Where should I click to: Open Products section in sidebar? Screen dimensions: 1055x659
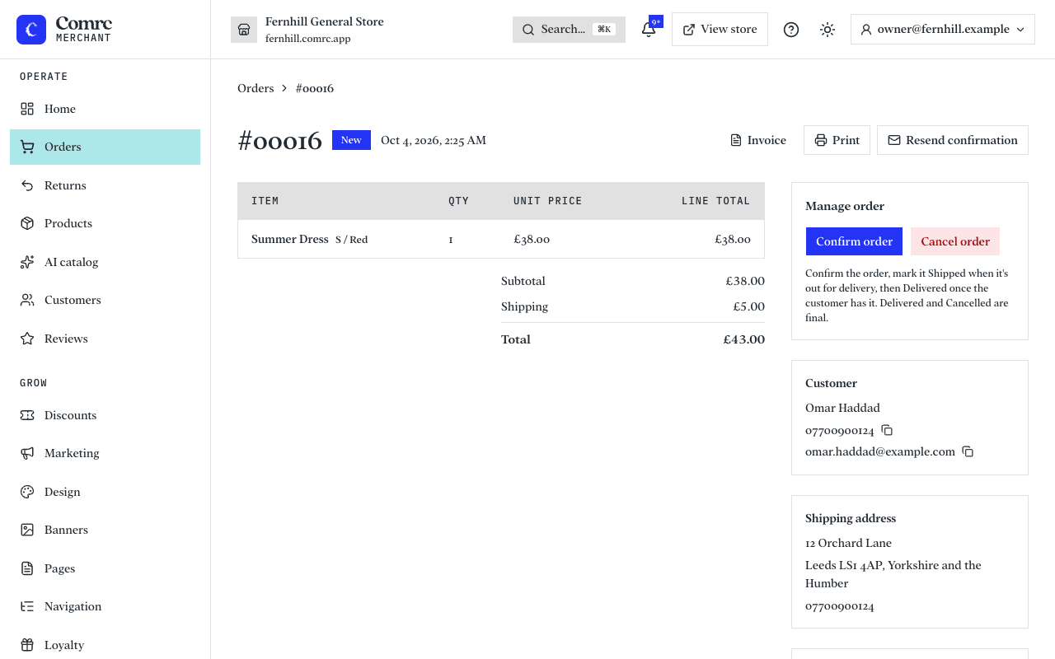[105, 223]
